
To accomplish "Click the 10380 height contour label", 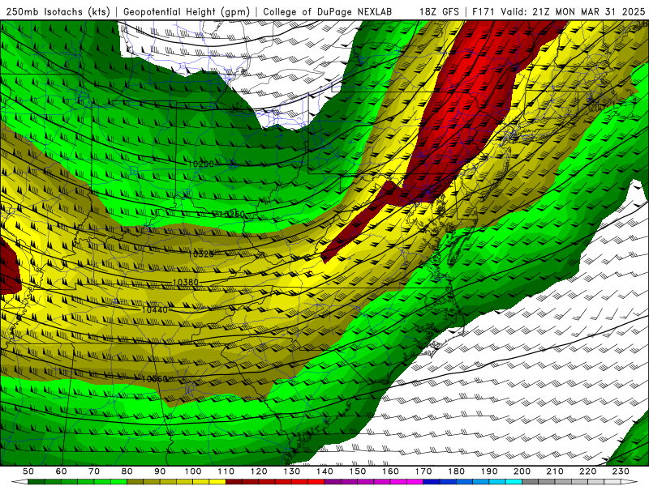I will click(186, 282).
